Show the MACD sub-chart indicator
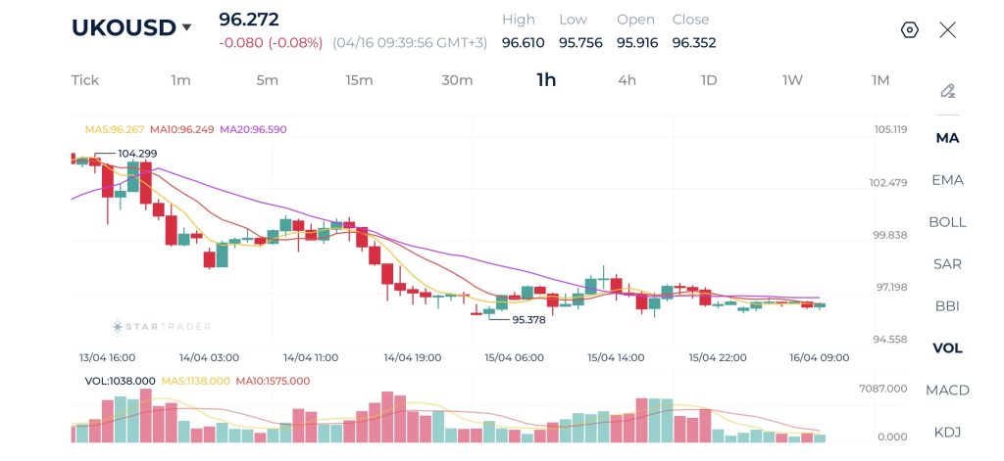Viewport: 1004px width, 461px height. [947, 391]
